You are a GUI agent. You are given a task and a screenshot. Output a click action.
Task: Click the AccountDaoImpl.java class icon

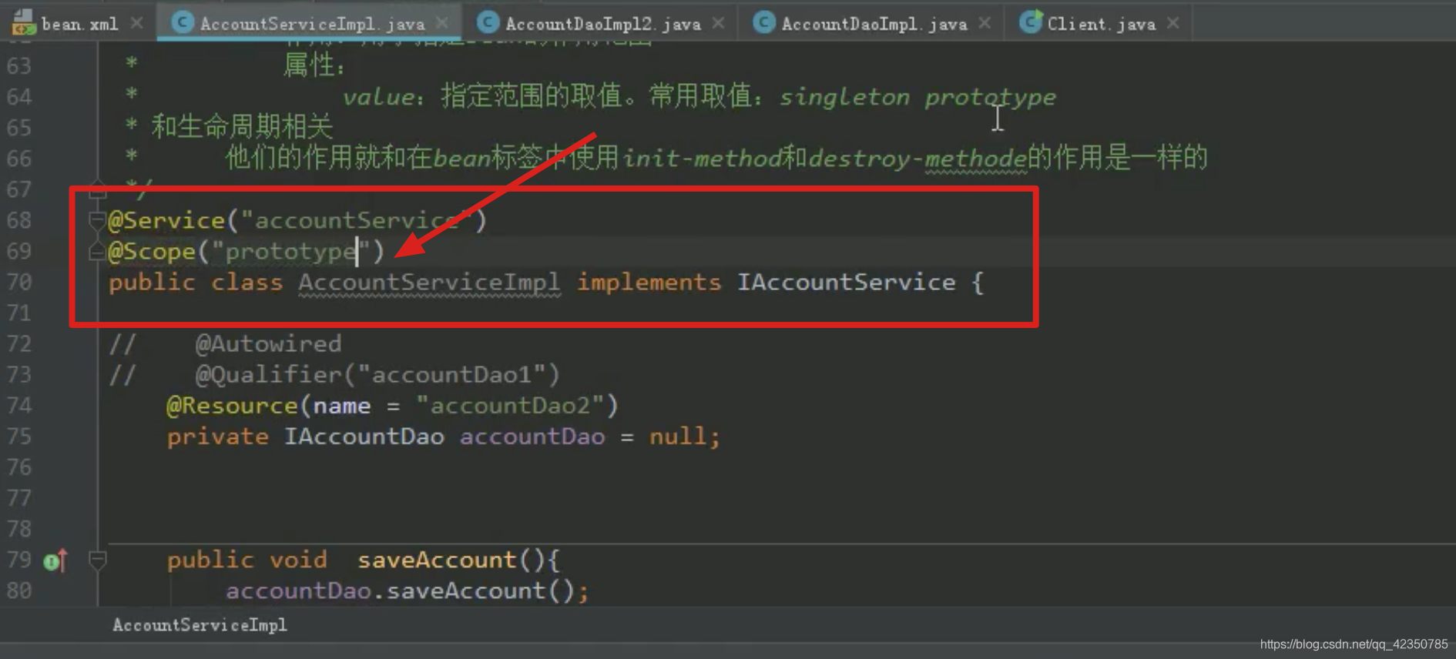tap(763, 22)
